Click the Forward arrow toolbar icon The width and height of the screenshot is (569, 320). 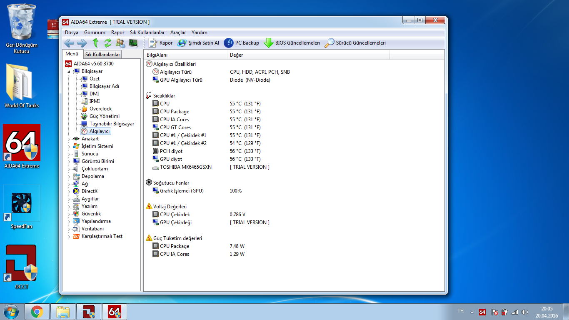pyautogui.click(x=82, y=42)
